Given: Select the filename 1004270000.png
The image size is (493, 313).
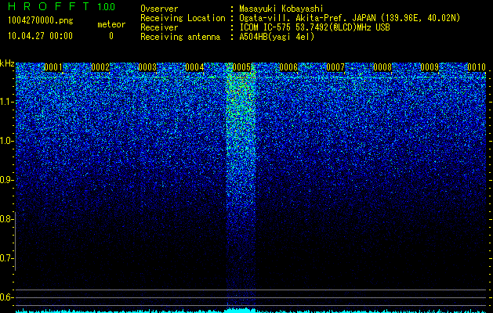Looking at the screenshot, I should (41, 21).
